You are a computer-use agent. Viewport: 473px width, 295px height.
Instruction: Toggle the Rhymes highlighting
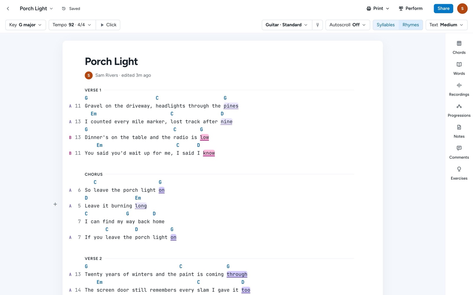(x=411, y=25)
